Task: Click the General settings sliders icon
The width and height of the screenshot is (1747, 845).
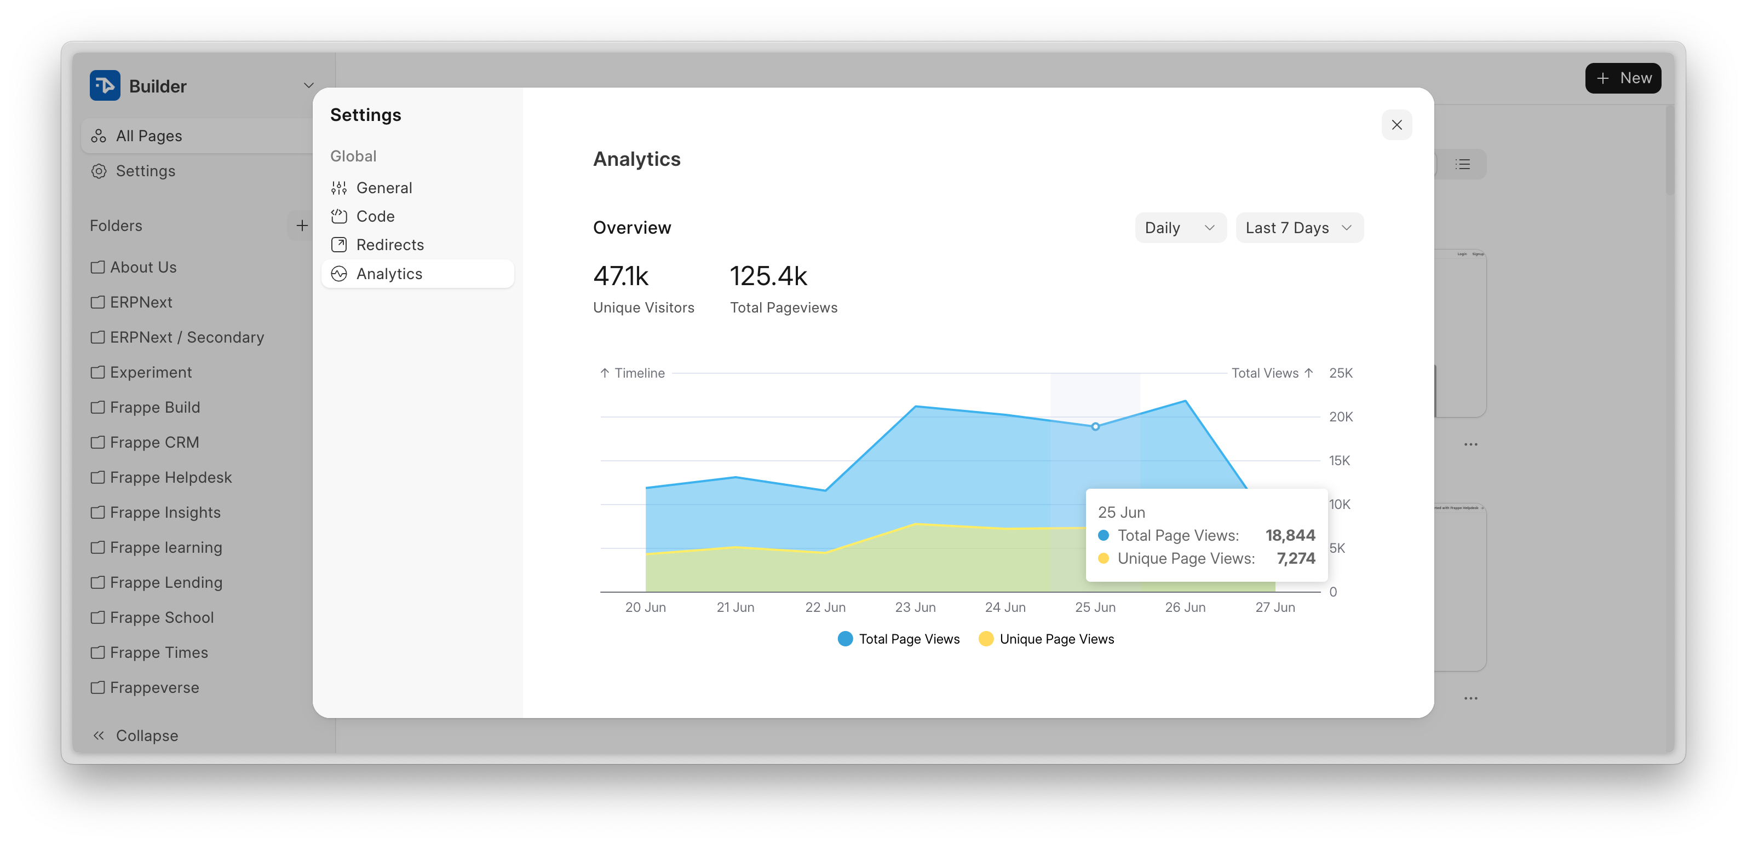Action: click(x=338, y=188)
